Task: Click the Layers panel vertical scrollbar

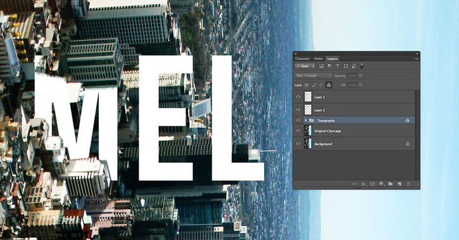Action: 417,135
